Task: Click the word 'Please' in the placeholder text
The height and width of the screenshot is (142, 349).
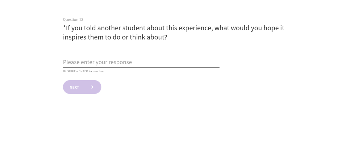Action: coord(71,62)
